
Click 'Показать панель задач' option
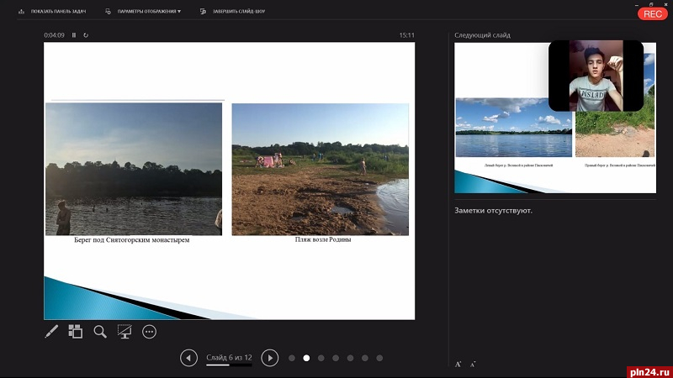(x=52, y=12)
